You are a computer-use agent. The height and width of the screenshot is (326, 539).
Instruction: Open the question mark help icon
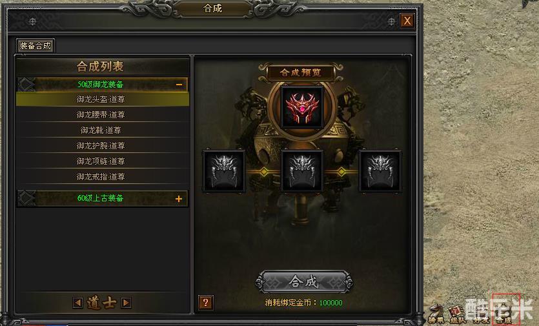[205, 303]
